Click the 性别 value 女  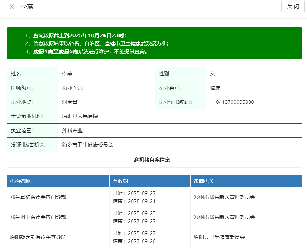[213, 74]
